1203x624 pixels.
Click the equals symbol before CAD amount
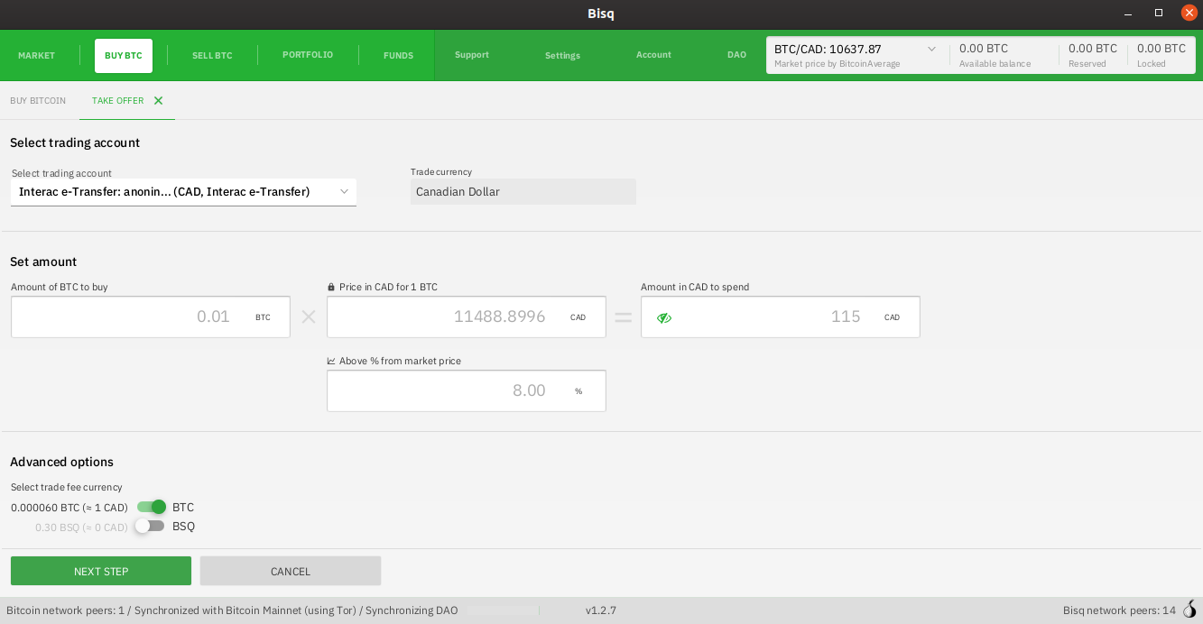pyautogui.click(x=624, y=317)
